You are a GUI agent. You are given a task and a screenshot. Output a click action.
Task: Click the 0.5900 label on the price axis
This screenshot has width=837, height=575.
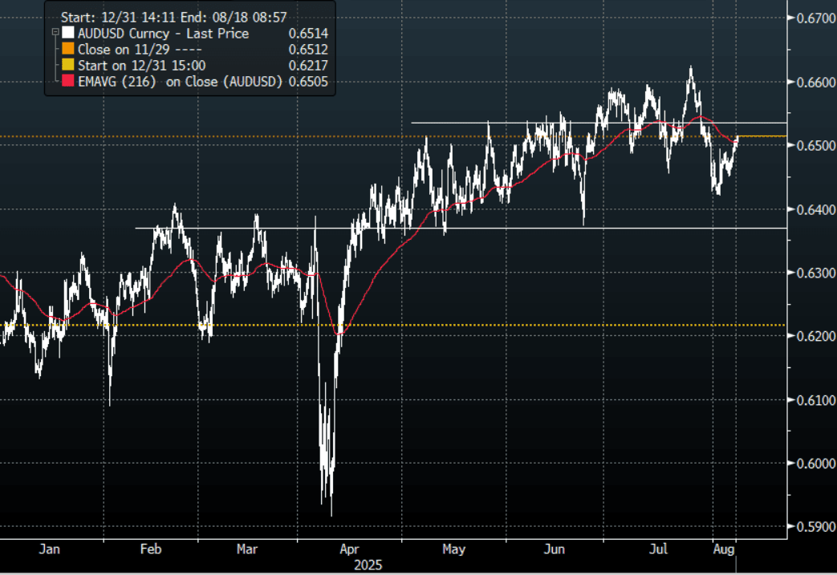pyautogui.click(x=813, y=527)
